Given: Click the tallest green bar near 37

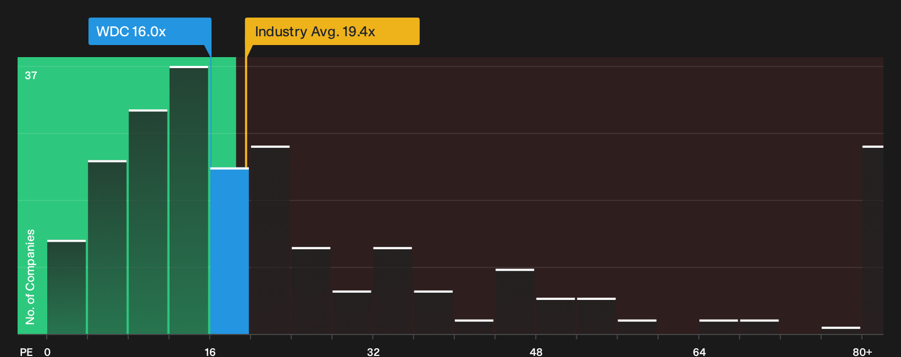Looking at the screenshot, I should [189, 200].
